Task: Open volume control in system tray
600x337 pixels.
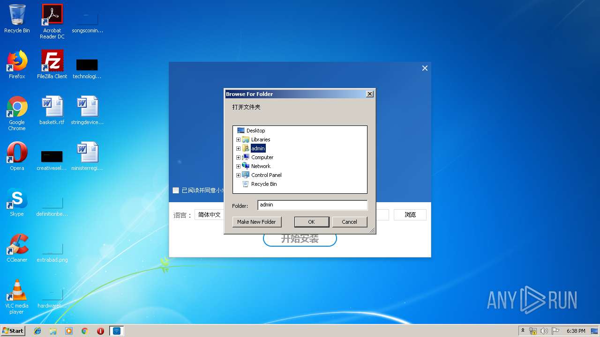Action: pyautogui.click(x=544, y=331)
